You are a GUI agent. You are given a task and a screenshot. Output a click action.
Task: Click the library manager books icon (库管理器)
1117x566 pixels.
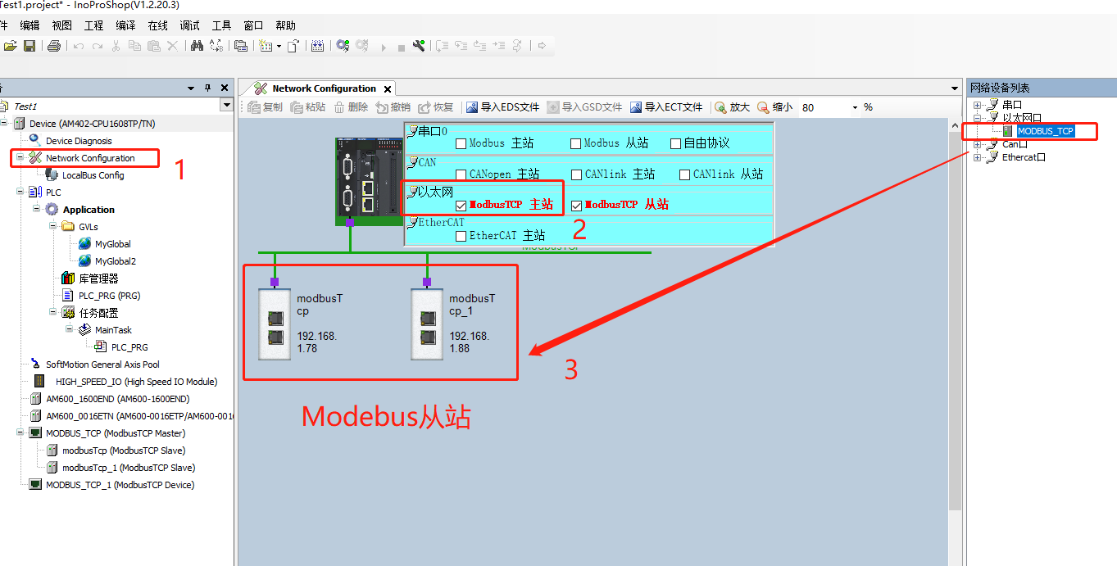68,278
